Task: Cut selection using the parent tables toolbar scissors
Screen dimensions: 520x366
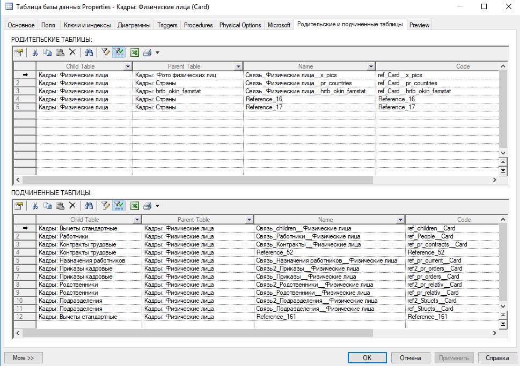Action: (x=35, y=53)
